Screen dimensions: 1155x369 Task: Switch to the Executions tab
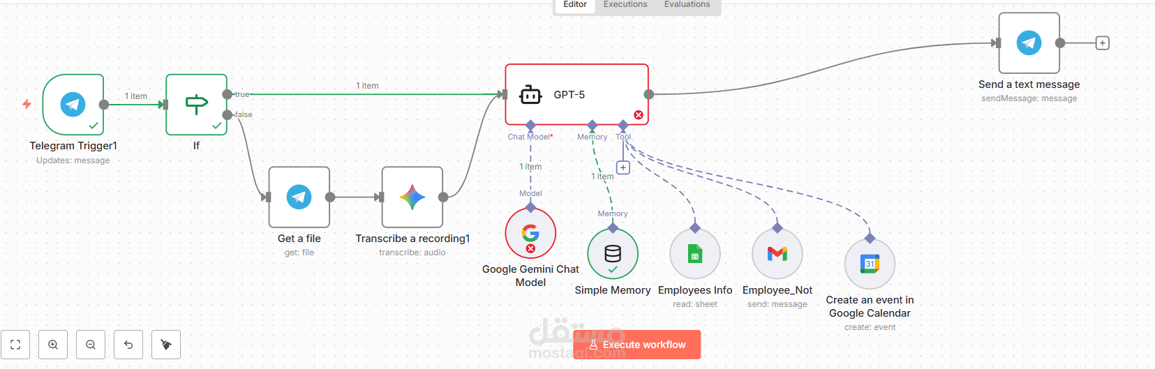625,5
